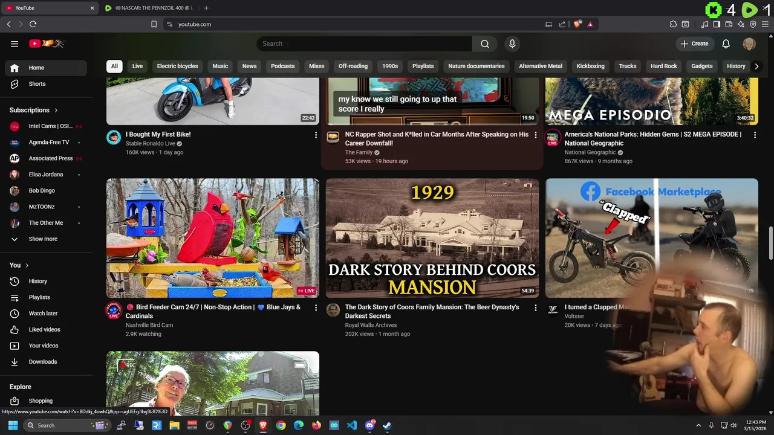The height and width of the screenshot is (435, 774).
Task: Open Intel Cams subscription channel
Action: click(46, 126)
